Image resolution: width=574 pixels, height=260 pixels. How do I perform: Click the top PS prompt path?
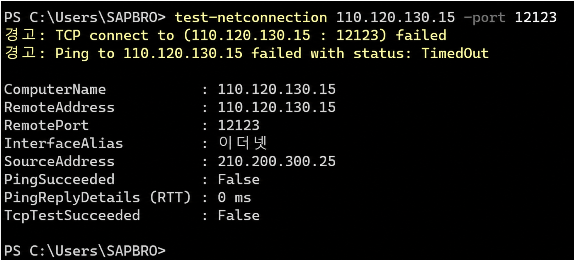click(x=85, y=18)
